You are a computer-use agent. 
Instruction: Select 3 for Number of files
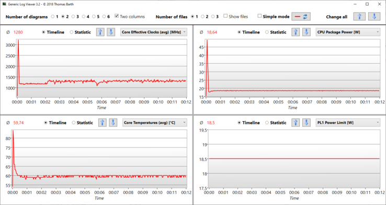pyautogui.click(x=213, y=17)
